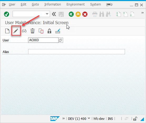Click the Change Password icon

pyautogui.click(x=58, y=31)
